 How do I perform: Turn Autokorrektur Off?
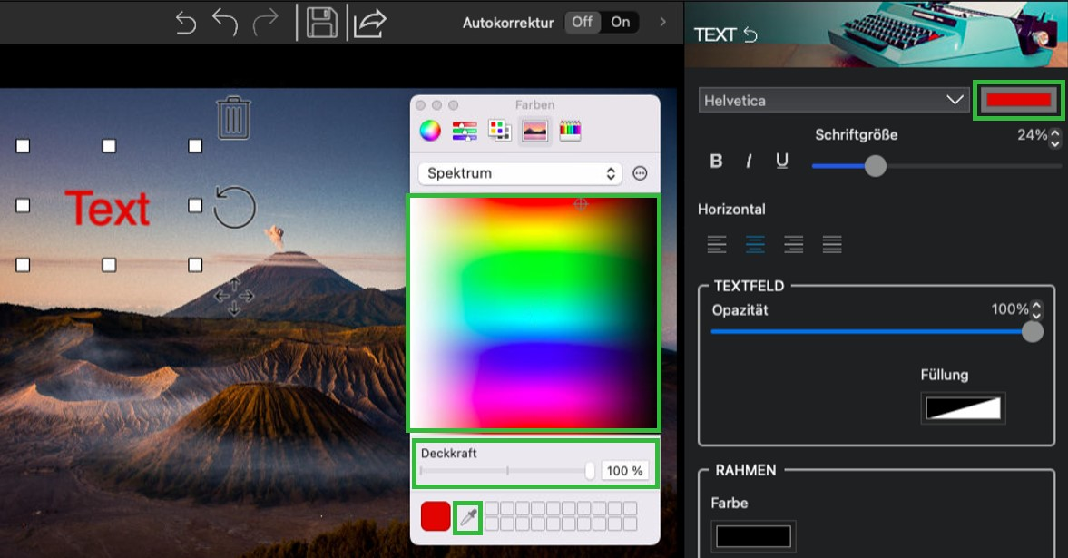pyautogui.click(x=582, y=22)
